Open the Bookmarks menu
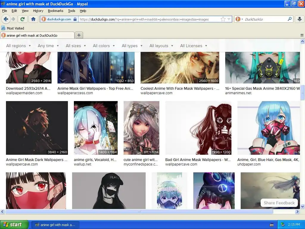The image size is (305, 229). click(55, 11)
